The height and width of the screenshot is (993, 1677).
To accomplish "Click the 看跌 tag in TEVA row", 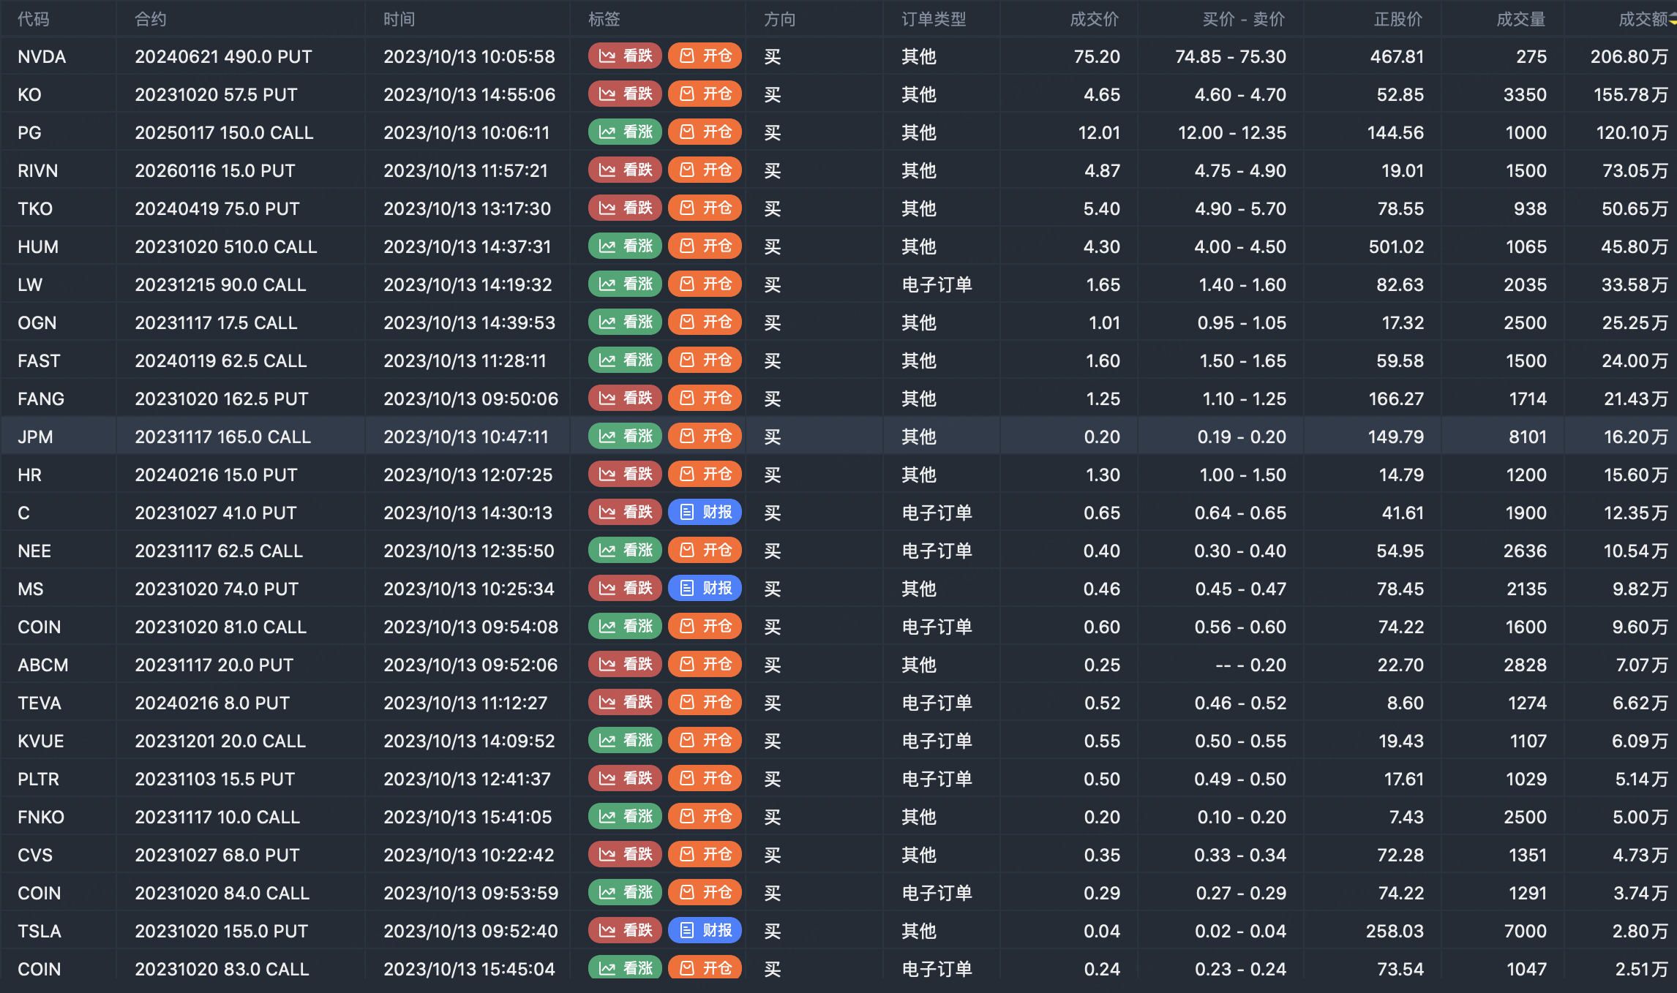I will click(x=625, y=702).
